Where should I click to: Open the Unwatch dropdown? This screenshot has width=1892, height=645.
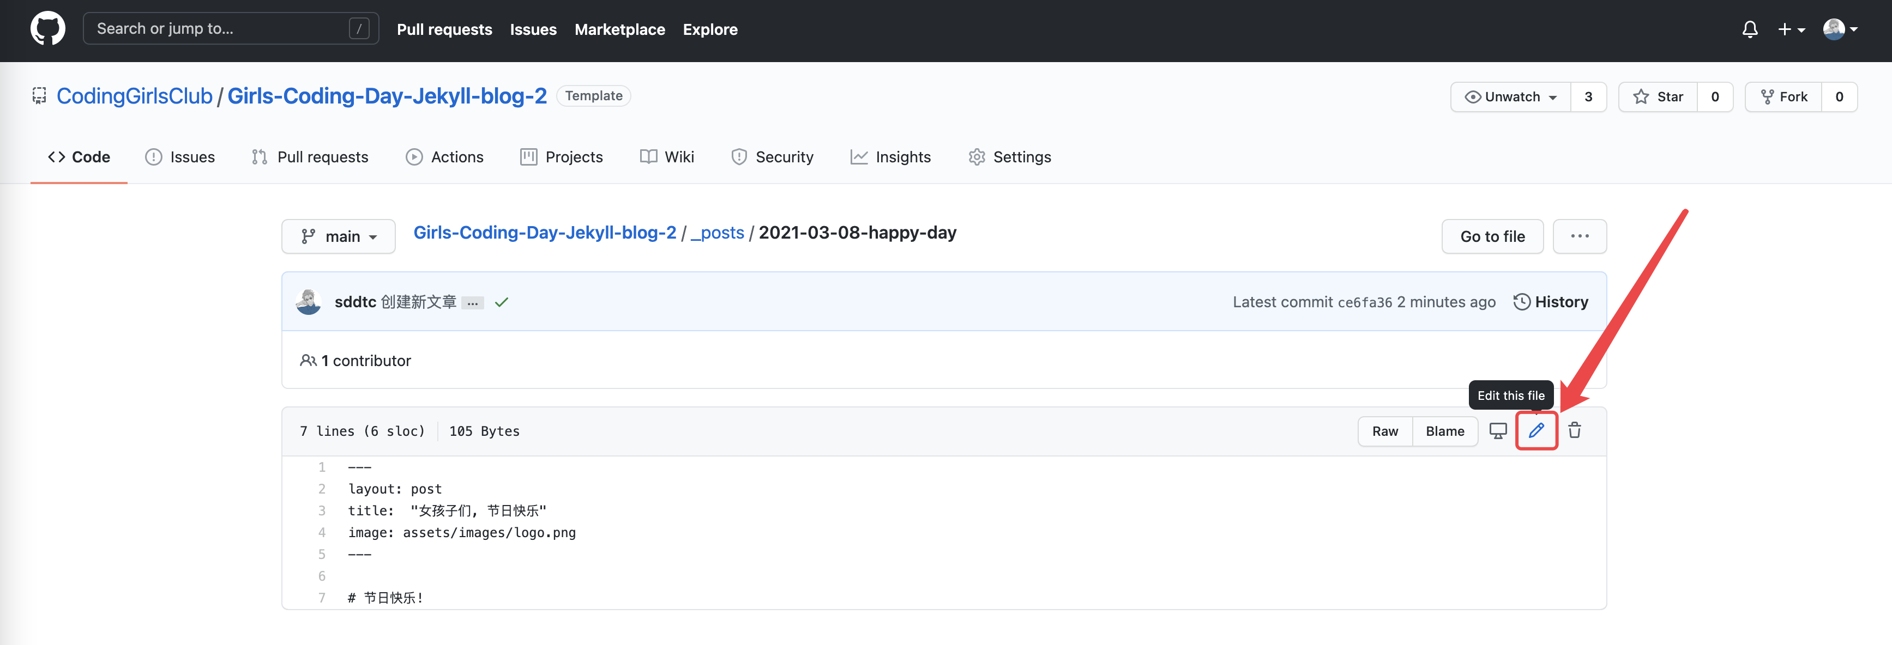(1511, 97)
